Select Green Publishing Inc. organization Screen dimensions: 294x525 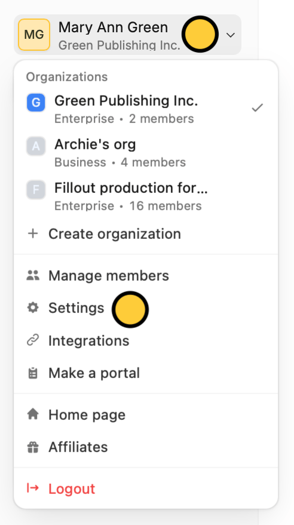tap(146, 109)
